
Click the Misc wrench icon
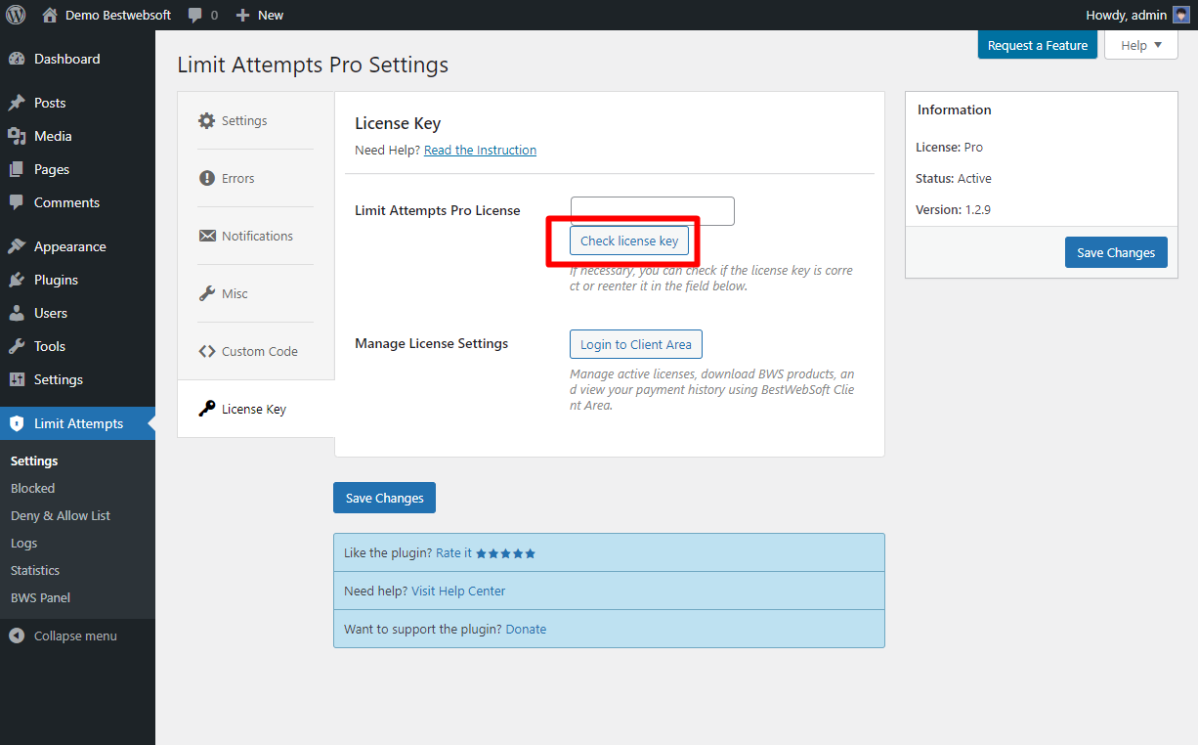tap(206, 293)
